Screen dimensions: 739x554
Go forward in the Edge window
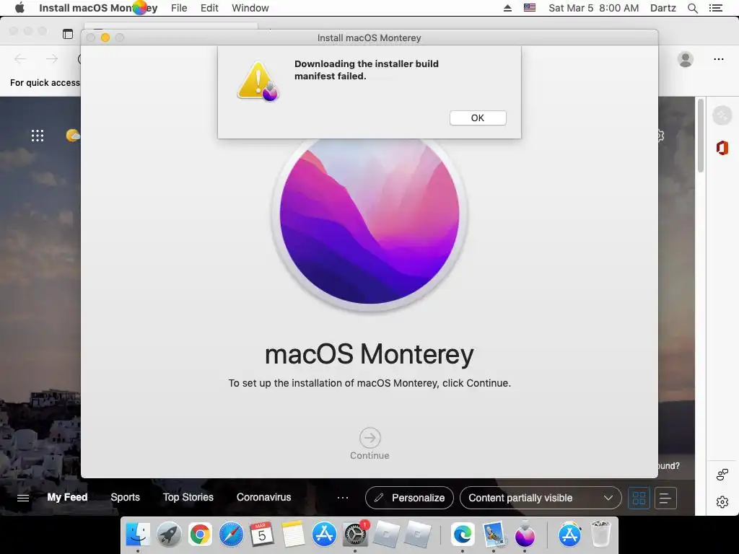click(52, 59)
